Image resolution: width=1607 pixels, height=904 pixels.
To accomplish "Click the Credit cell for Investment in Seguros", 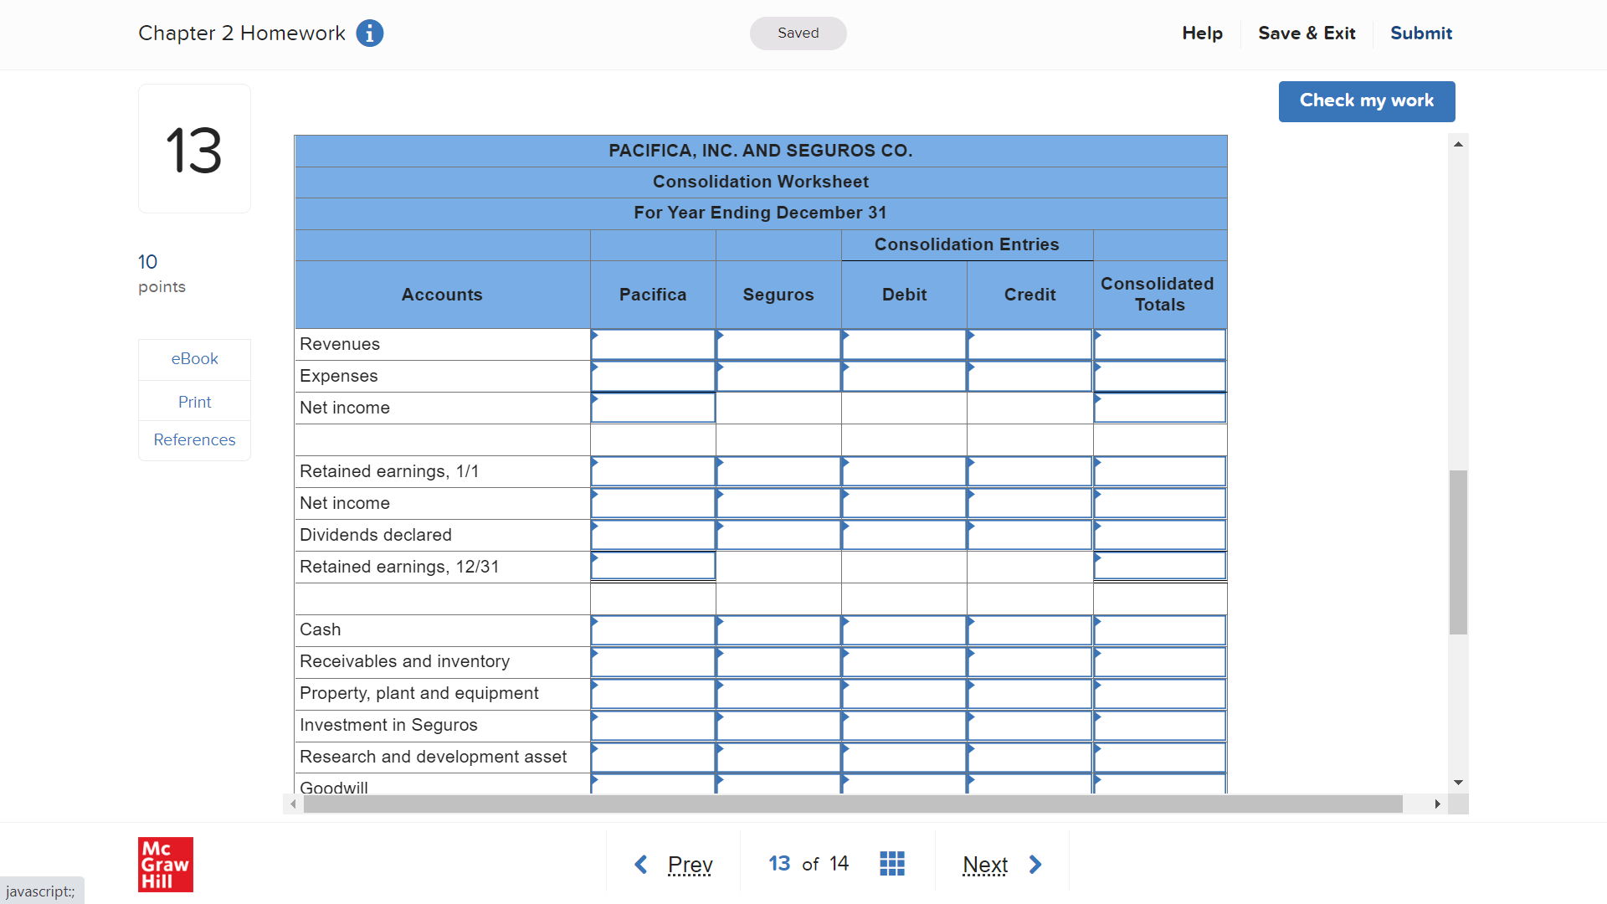I will [x=1029, y=725].
